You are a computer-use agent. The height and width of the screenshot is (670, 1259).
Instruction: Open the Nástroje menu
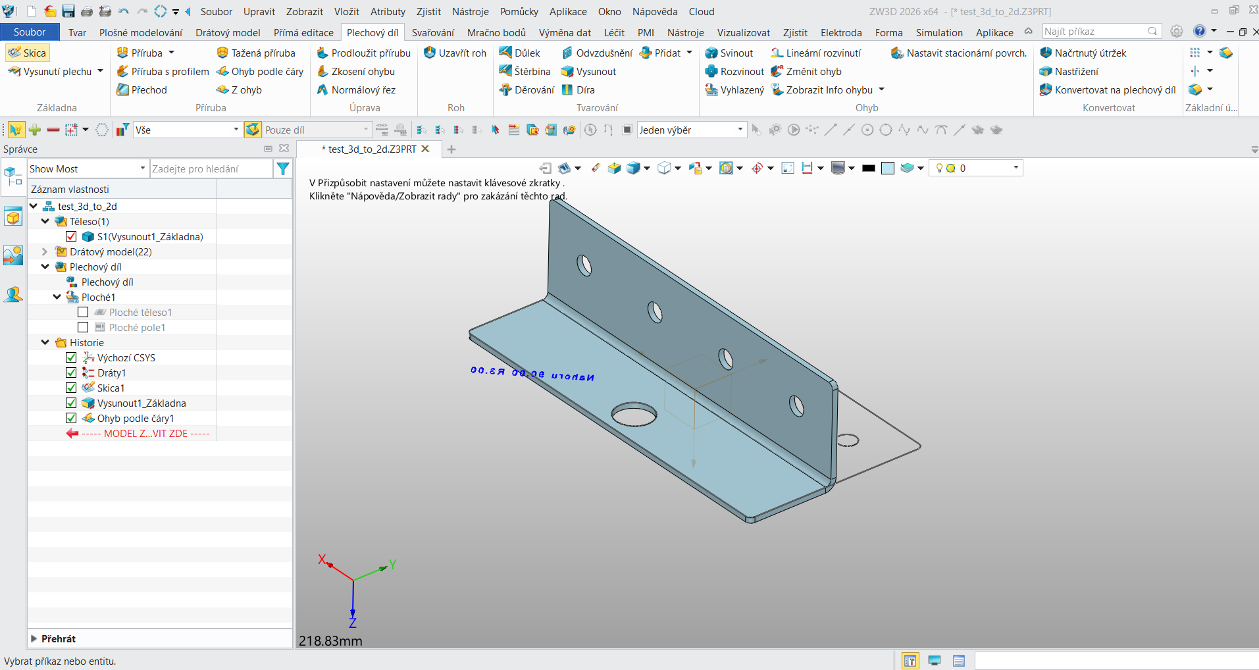coord(470,11)
